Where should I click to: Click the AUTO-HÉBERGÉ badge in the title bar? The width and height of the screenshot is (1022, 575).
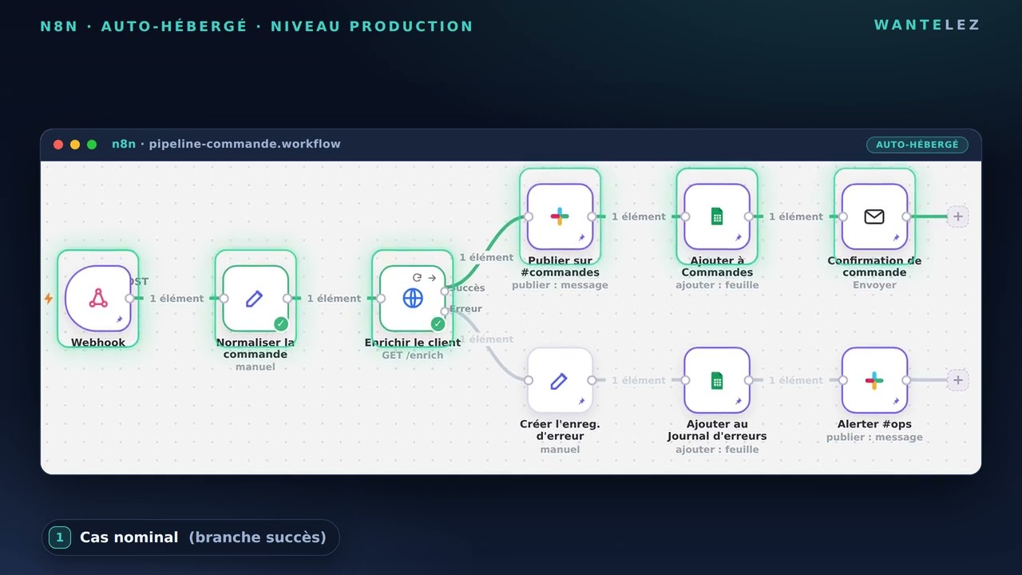(x=917, y=145)
